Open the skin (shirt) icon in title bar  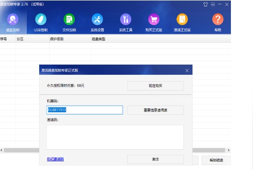click(206, 4)
